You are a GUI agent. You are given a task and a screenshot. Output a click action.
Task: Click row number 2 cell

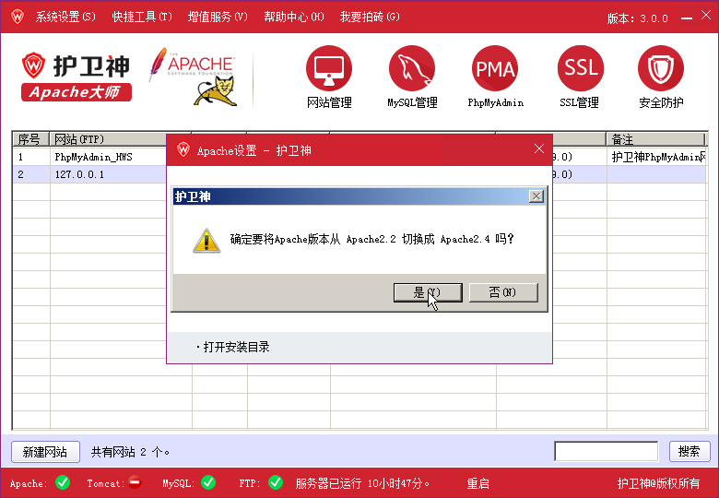pos(31,174)
